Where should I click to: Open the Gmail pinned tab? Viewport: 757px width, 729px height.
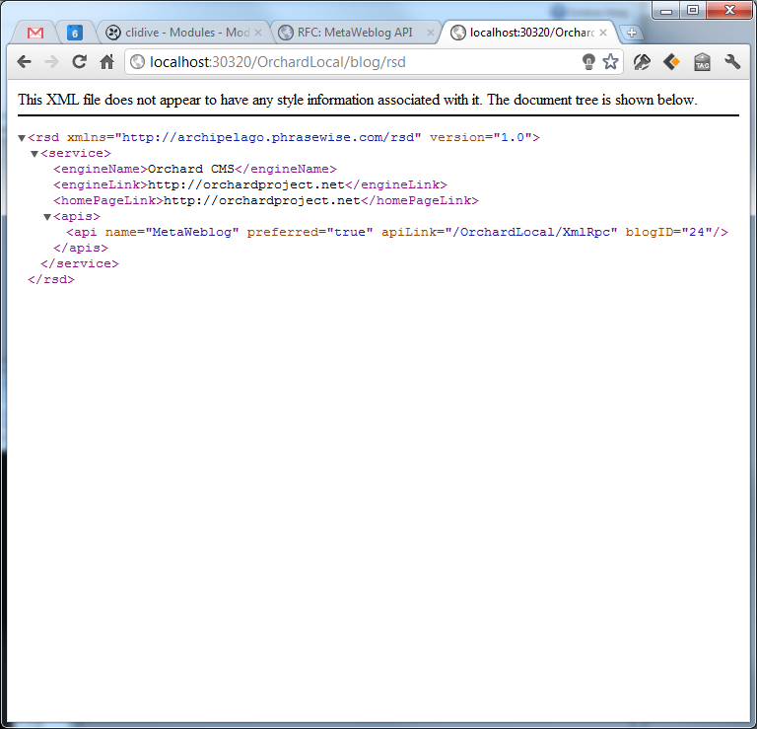tap(35, 33)
